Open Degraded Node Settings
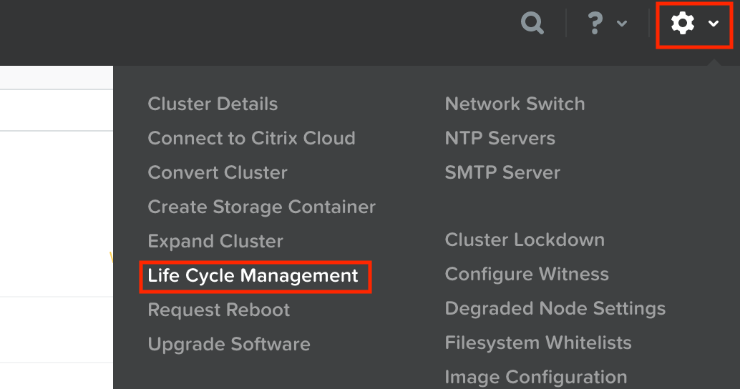The image size is (740, 389). coord(555,308)
